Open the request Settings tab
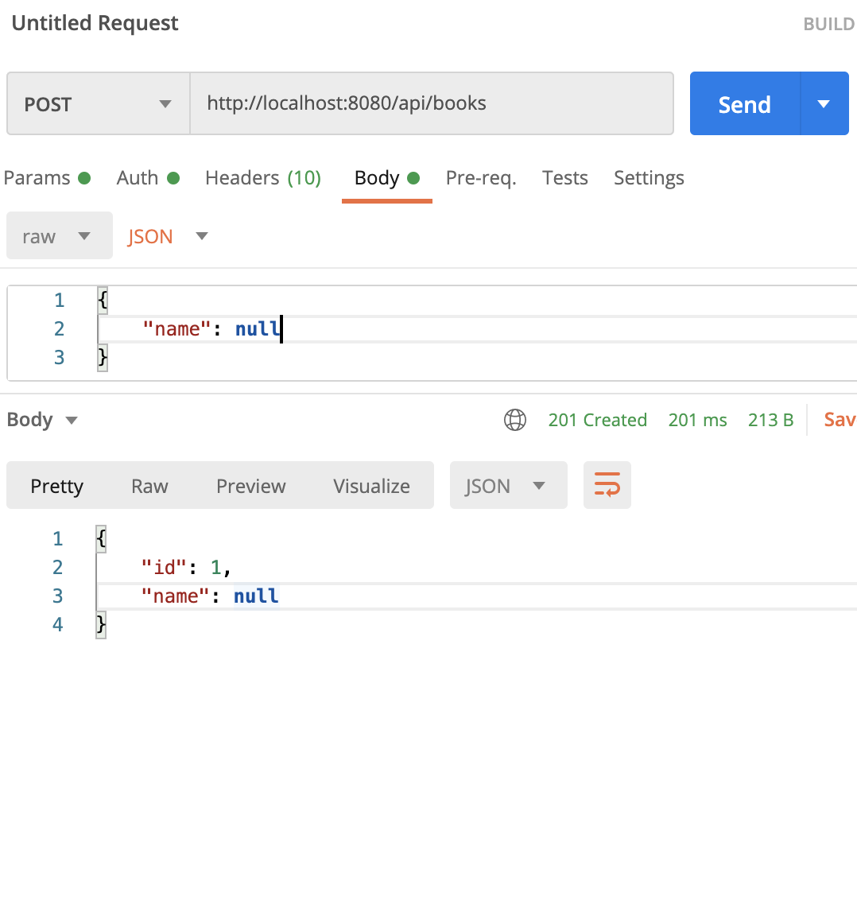 [649, 177]
